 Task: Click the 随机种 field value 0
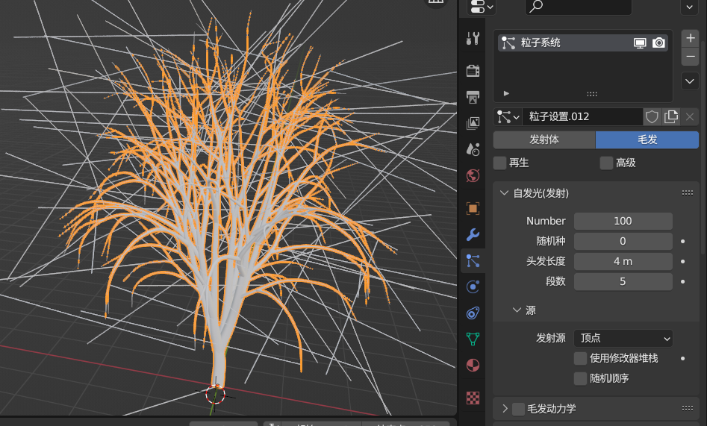(623, 241)
